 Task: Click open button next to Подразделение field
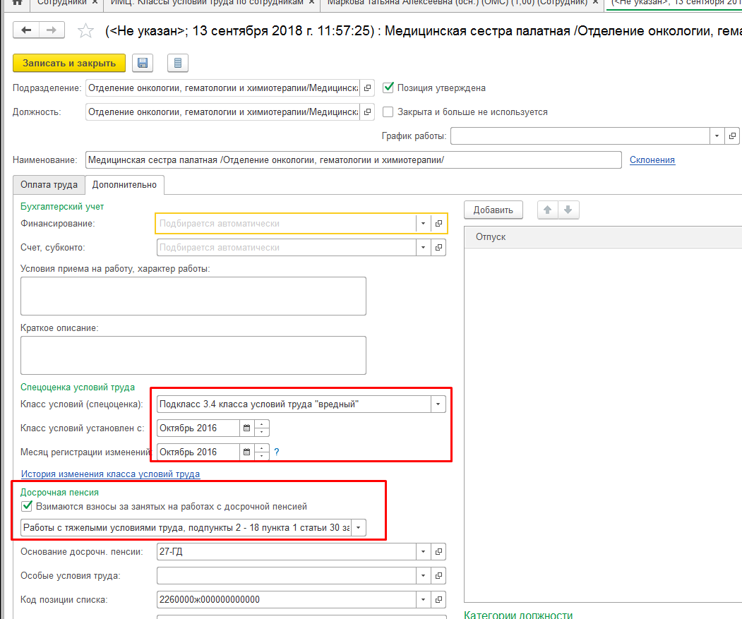coord(366,88)
